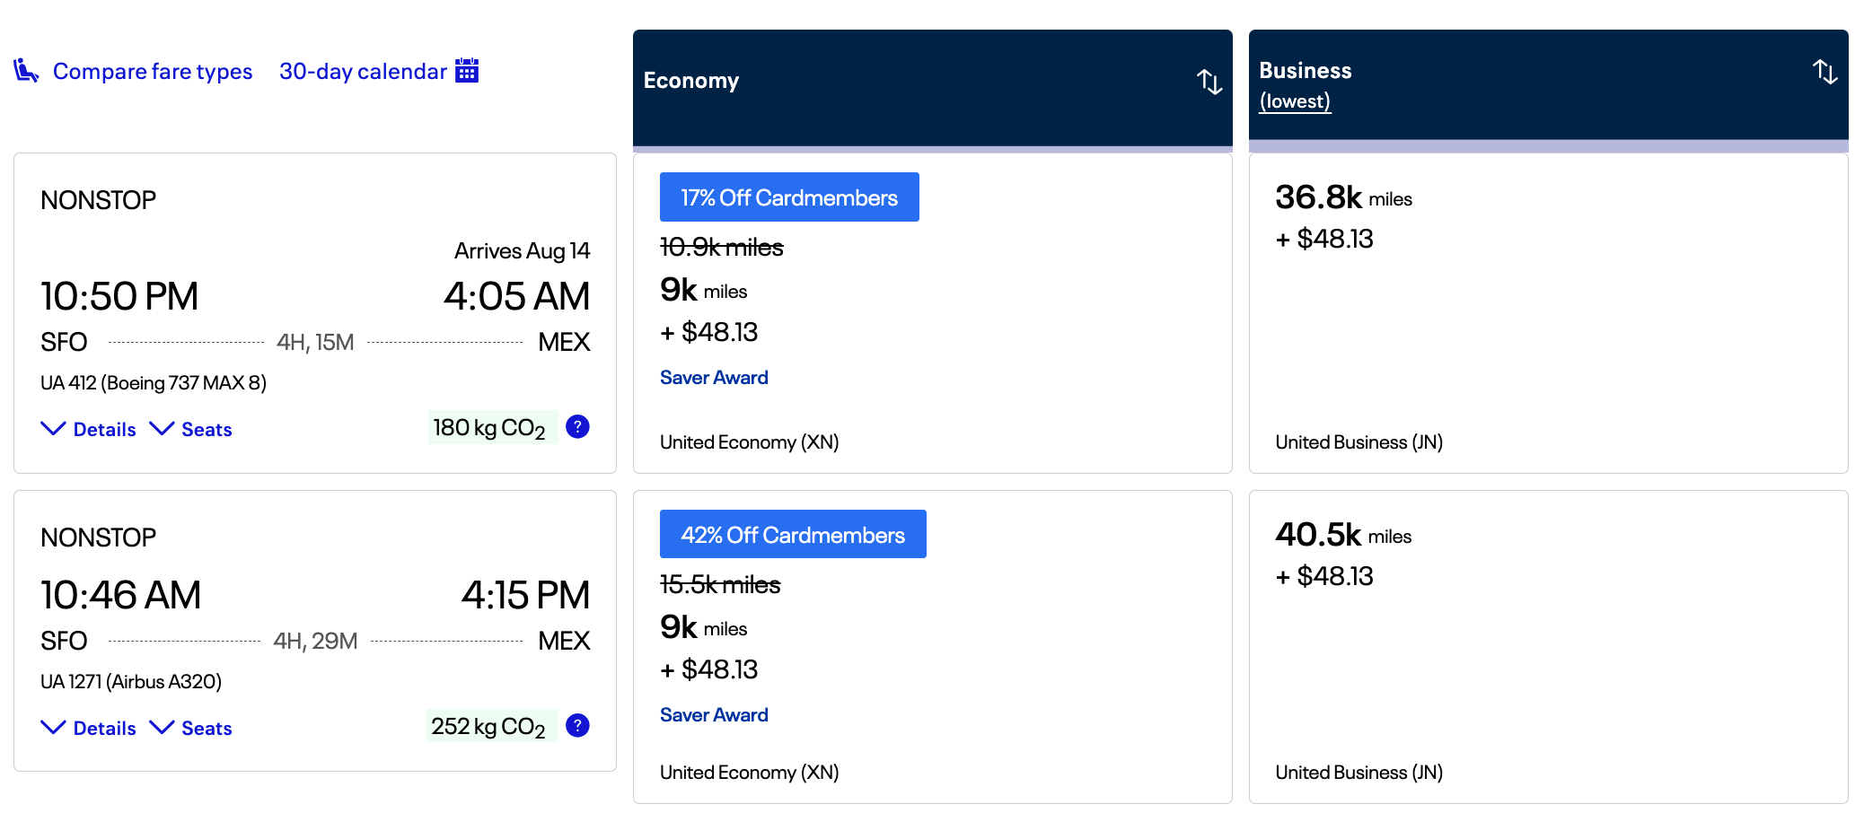Click Saver Award link for UA 1271

(714, 715)
